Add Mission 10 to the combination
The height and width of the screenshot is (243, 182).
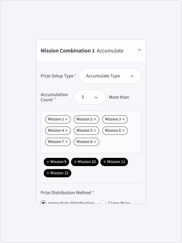(85, 162)
